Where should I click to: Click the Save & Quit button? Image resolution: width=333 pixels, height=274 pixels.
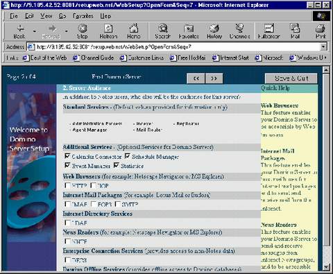[291, 78]
